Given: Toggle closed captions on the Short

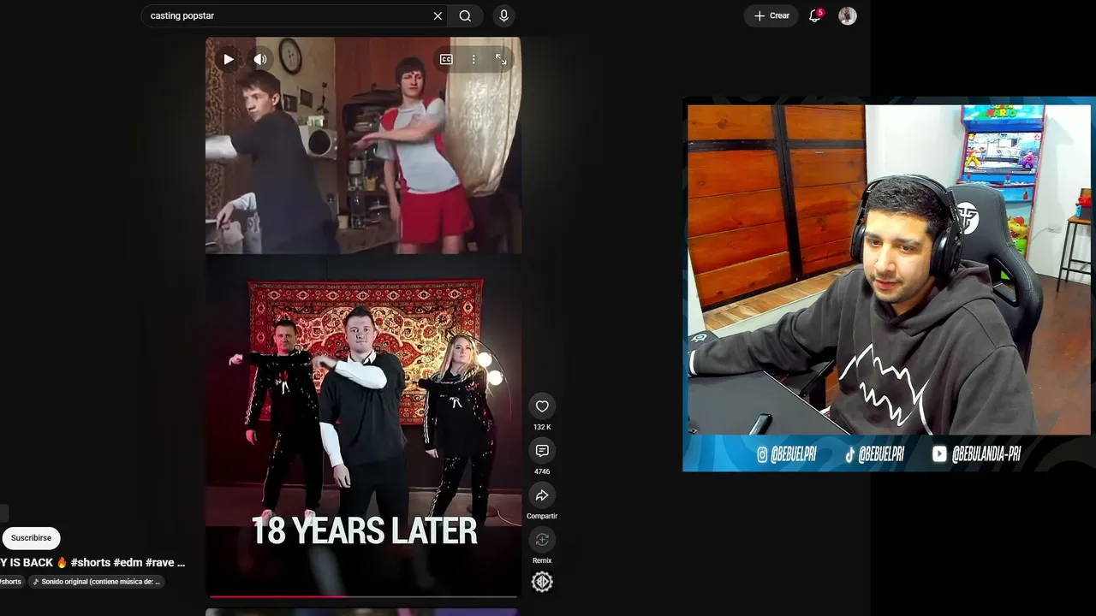Looking at the screenshot, I should [x=446, y=59].
